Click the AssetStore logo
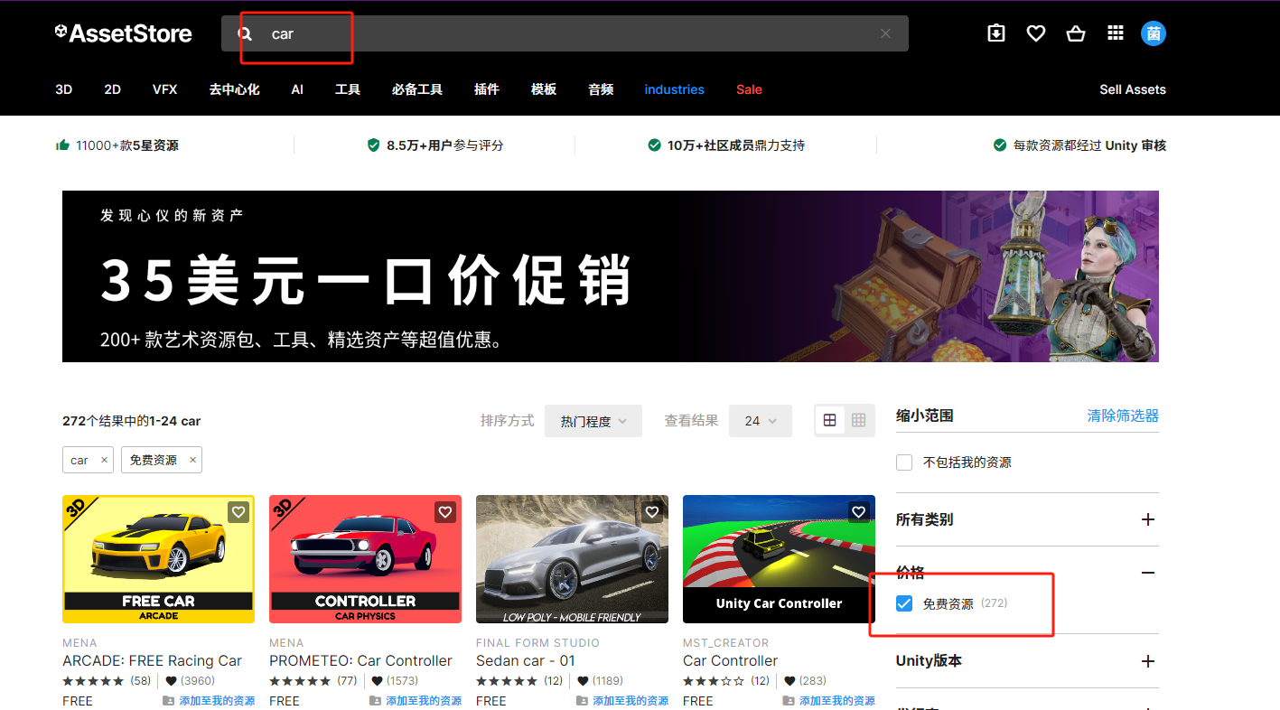Screen dimensions: 1280x710 (x=123, y=33)
